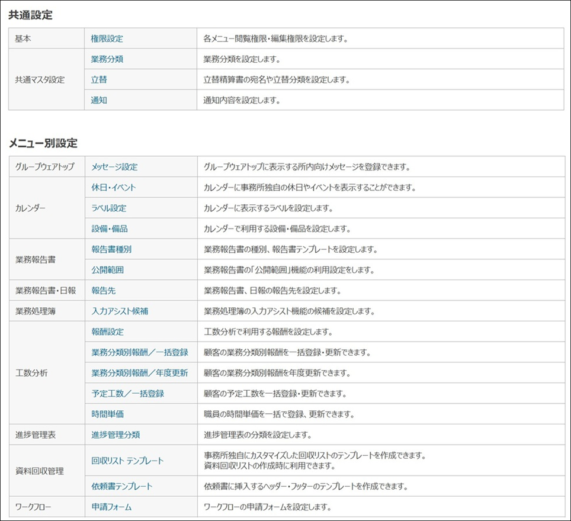
Task: Click the 公開範囲 link
Action: coord(108,270)
